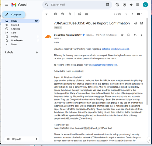Open search options filter icon

[108, 5]
